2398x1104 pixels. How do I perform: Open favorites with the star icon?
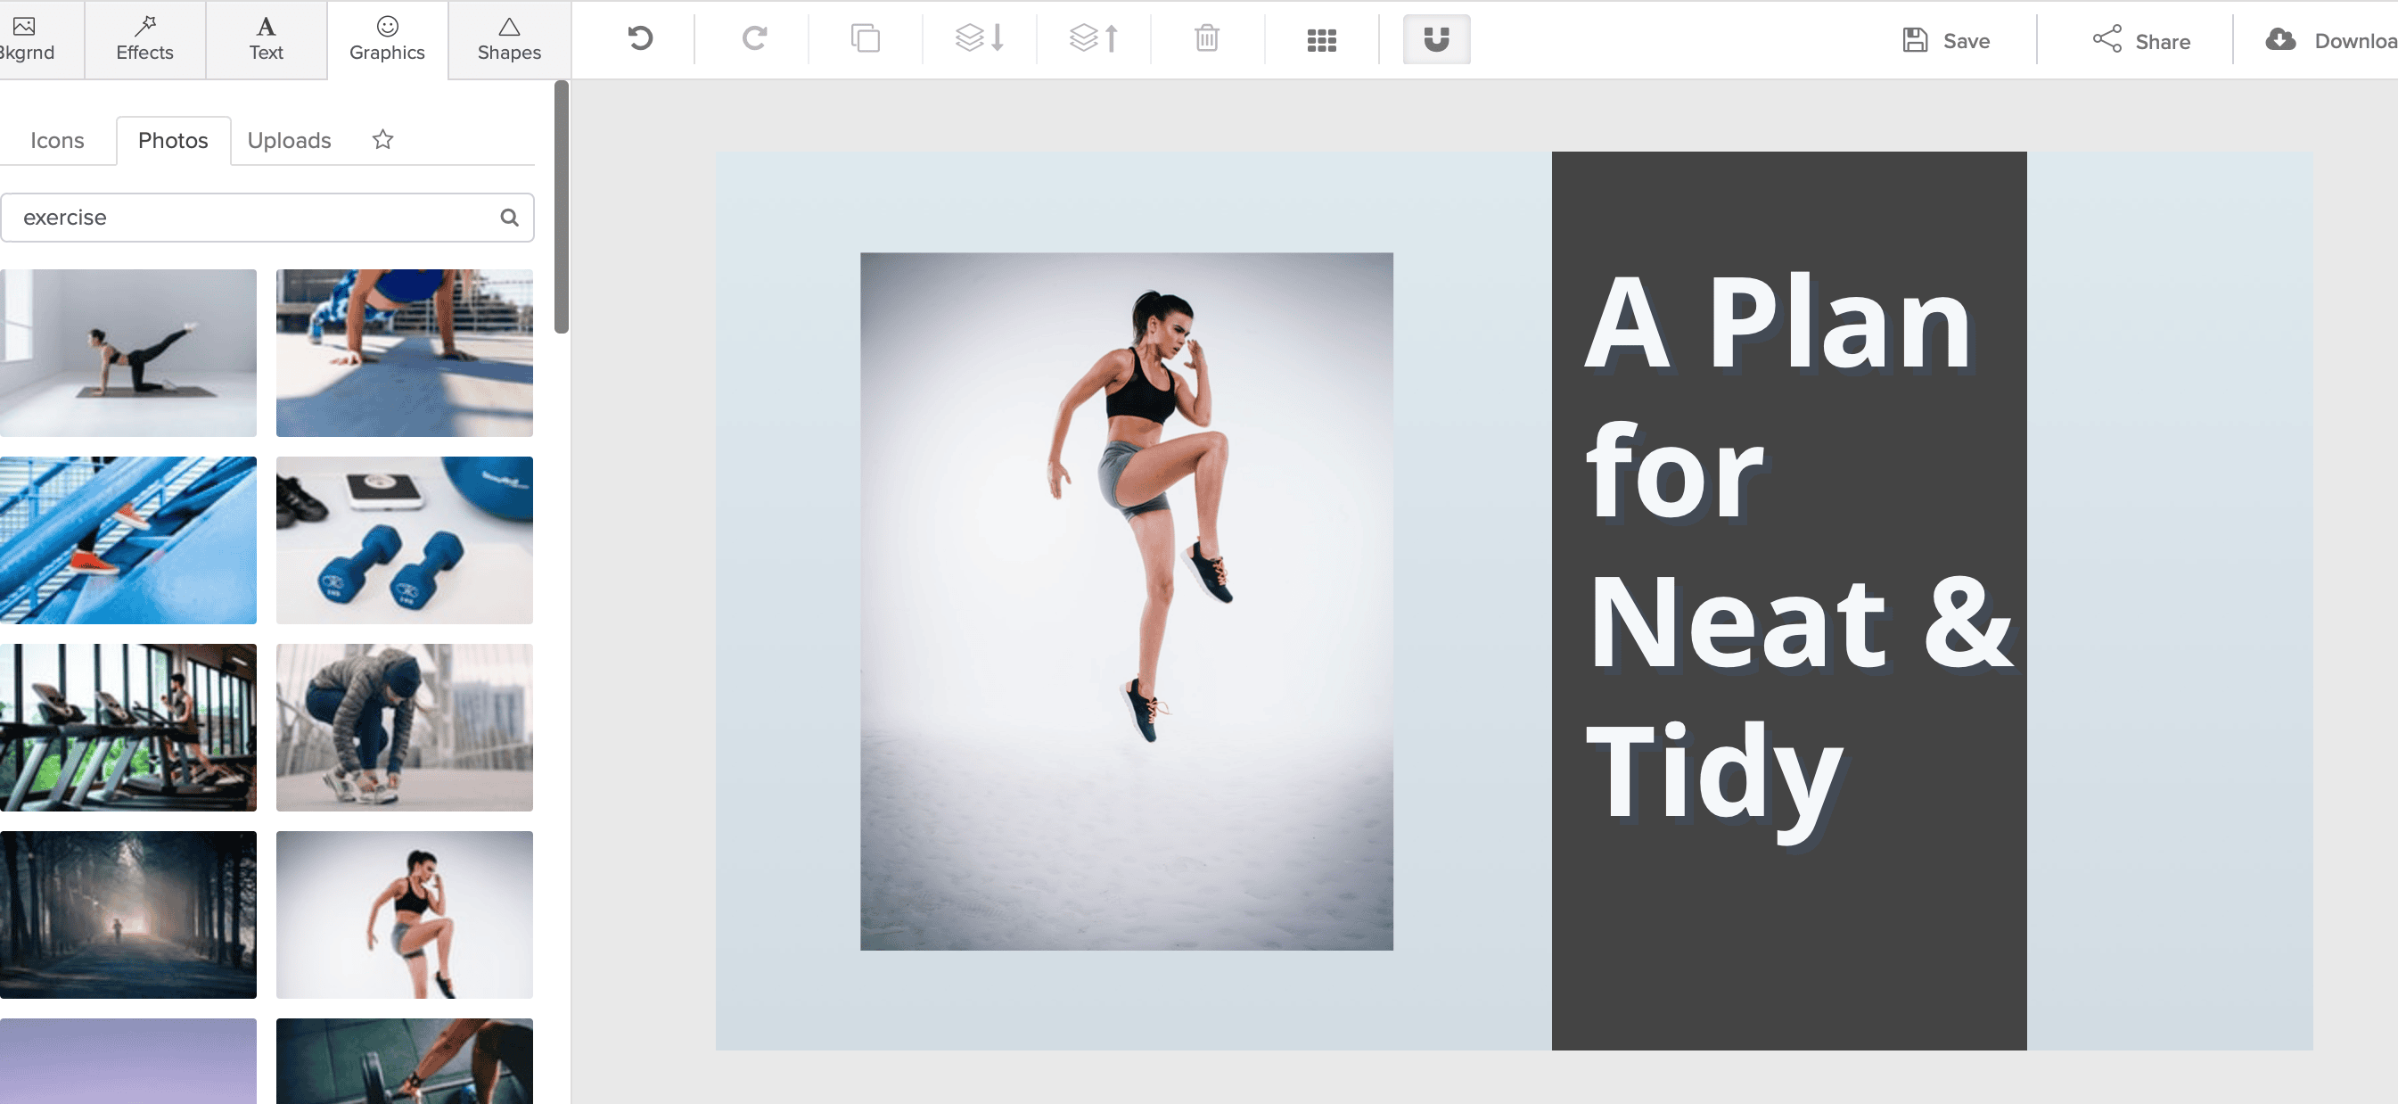[382, 140]
